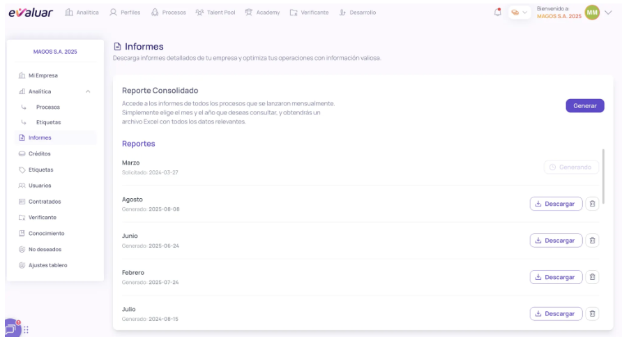Image resolution: width=622 pixels, height=337 pixels.
Task: Click trash icon for Junio report
Action: pos(592,240)
